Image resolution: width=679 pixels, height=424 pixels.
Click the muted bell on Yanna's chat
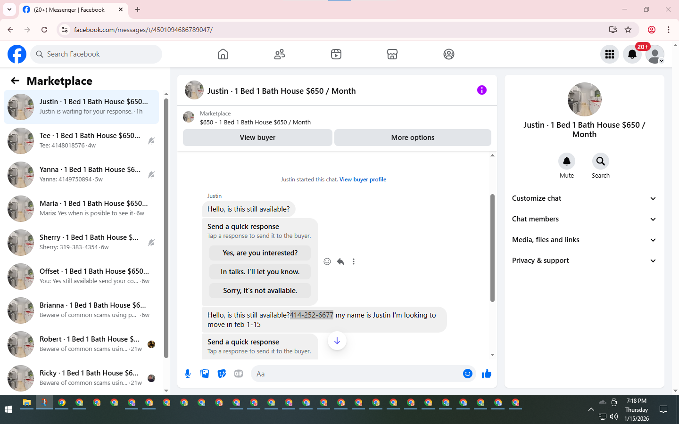tap(151, 175)
